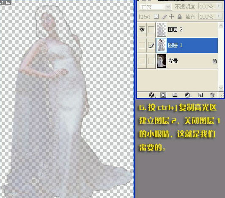Screen dimensions: 225x198
Task: Click the layers panel scroll down arrow
Action: pos(221,87)
